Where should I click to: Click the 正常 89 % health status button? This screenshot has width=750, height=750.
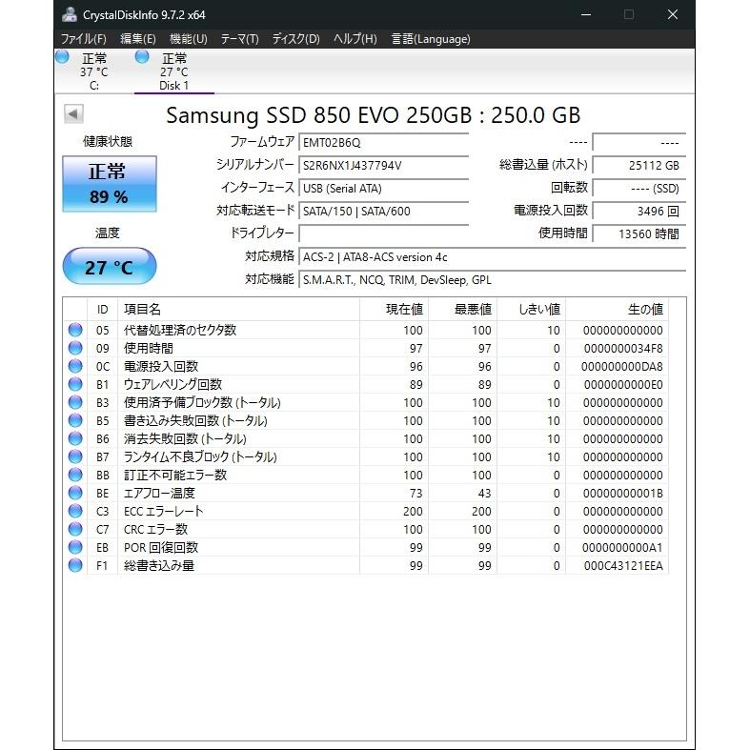[110, 184]
